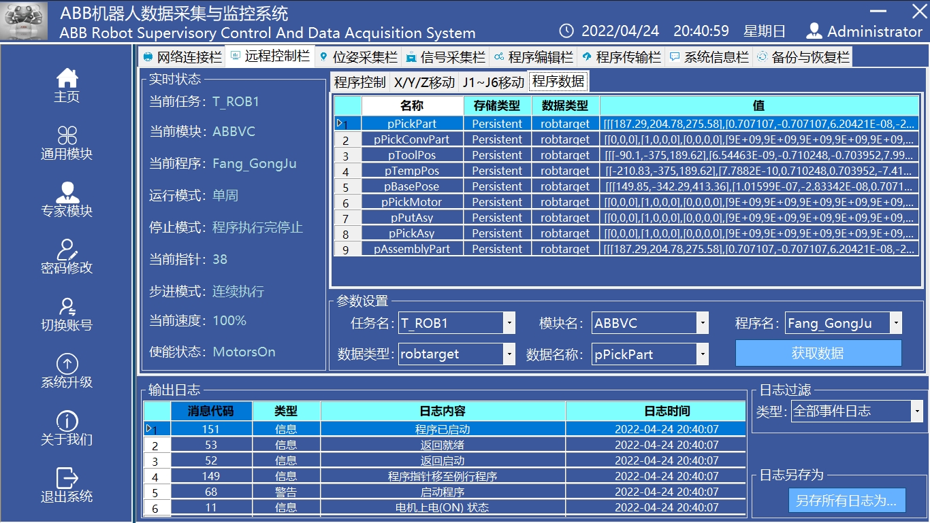Select the pPickConvPart data row
930x523 pixels.
(x=626, y=139)
